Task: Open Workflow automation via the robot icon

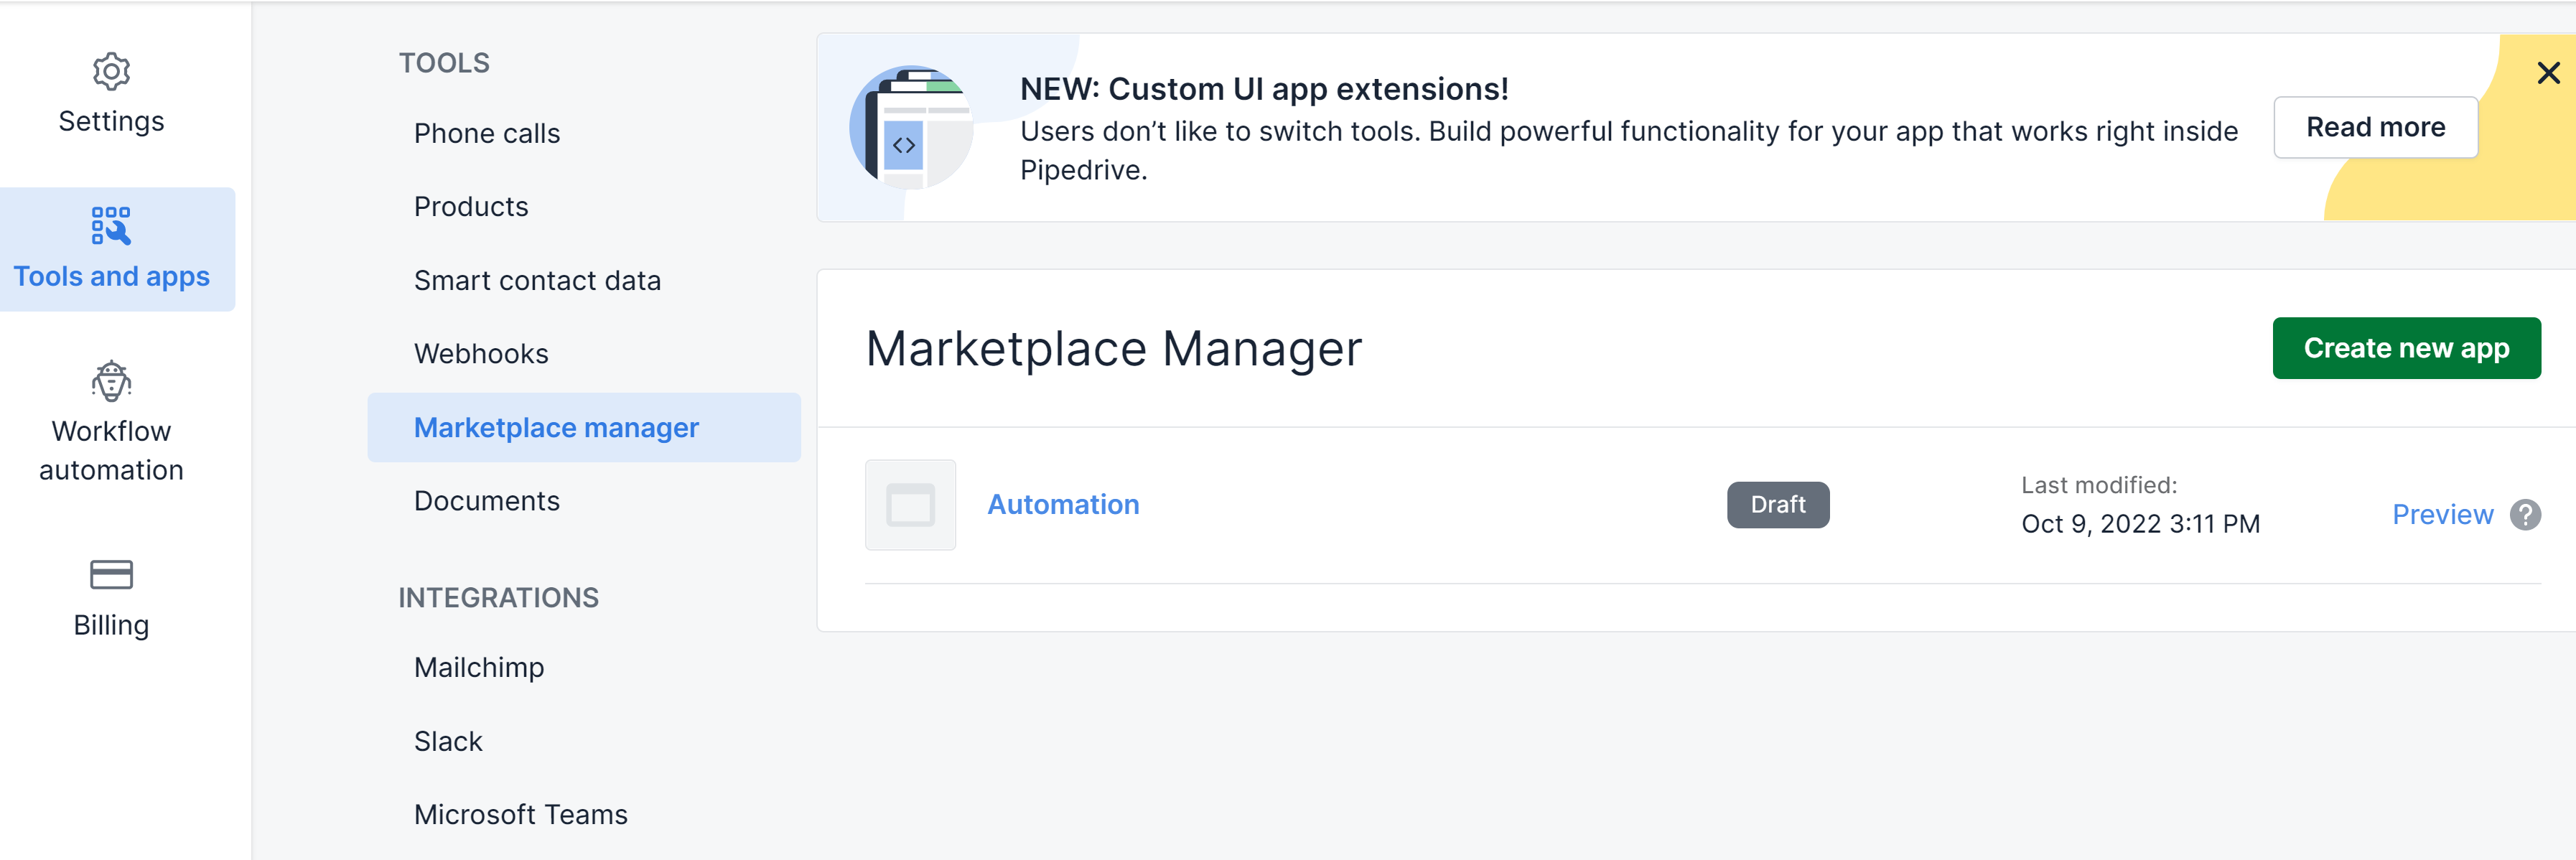Action: pyautogui.click(x=111, y=381)
